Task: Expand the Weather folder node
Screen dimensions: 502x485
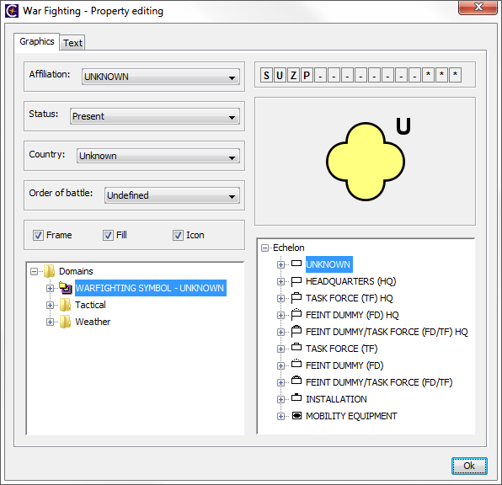Action: tap(50, 322)
